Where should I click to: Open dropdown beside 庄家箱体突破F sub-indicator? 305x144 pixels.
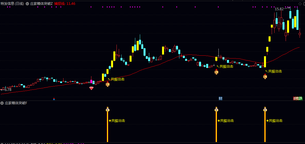[2, 103]
